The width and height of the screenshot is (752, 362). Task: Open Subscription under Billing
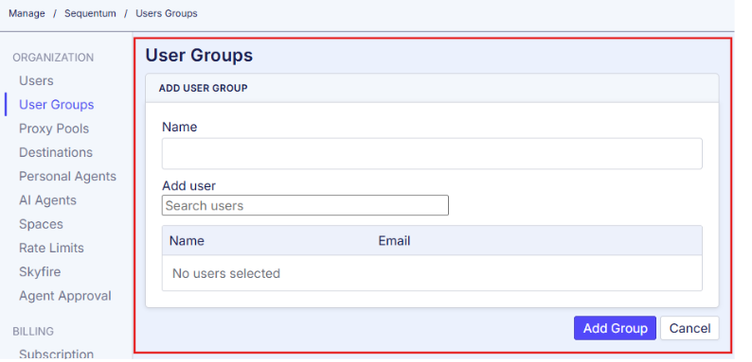click(56, 354)
